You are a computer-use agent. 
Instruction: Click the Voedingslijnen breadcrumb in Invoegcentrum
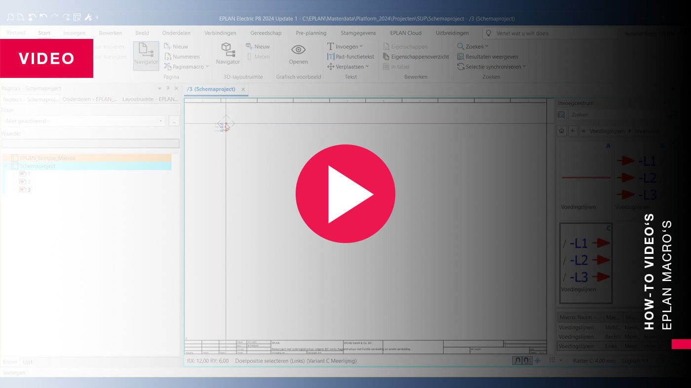pos(607,131)
